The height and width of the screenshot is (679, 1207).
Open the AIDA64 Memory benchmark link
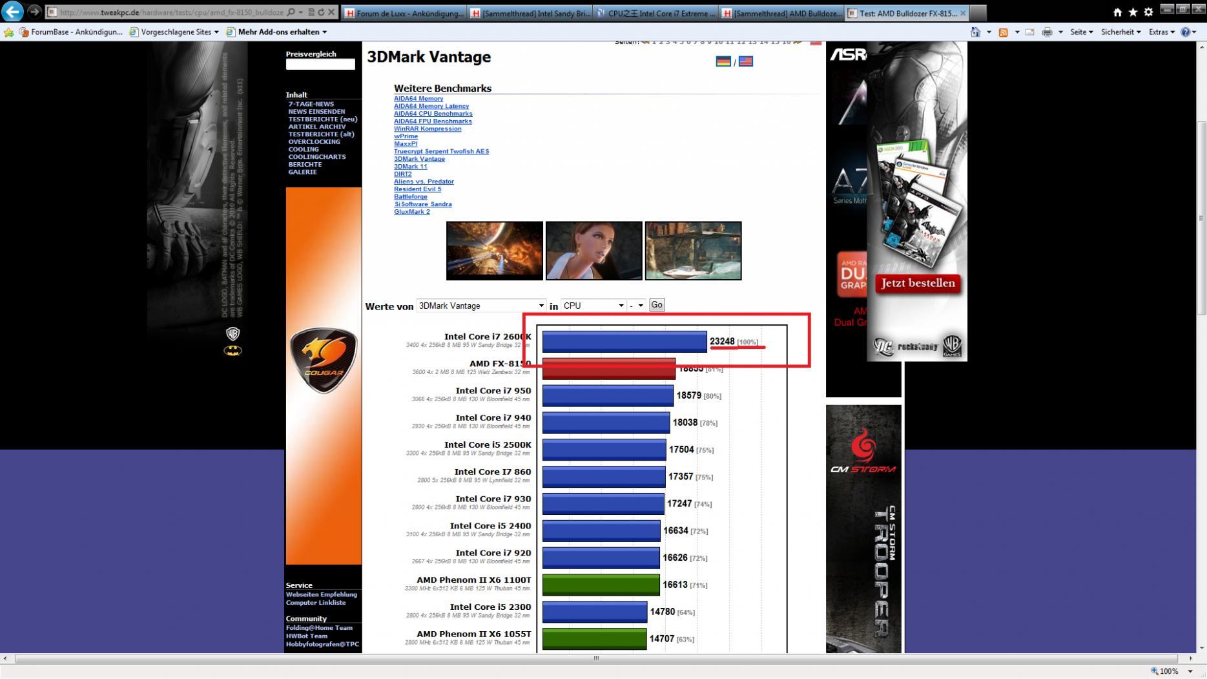pyautogui.click(x=418, y=99)
